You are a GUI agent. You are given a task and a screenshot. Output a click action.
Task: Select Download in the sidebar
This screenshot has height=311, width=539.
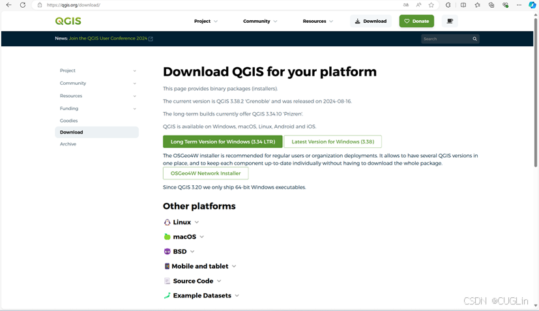coord(96,132)
